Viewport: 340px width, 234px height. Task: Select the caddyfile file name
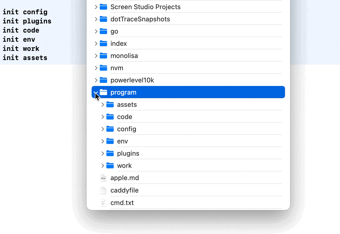click(x=124, y=190)
